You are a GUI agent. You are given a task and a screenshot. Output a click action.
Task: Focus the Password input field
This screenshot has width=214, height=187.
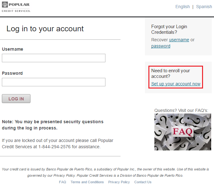[x=54, y=82]
